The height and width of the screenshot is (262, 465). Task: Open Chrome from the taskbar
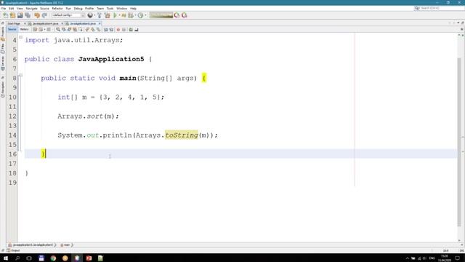[53, 258]
